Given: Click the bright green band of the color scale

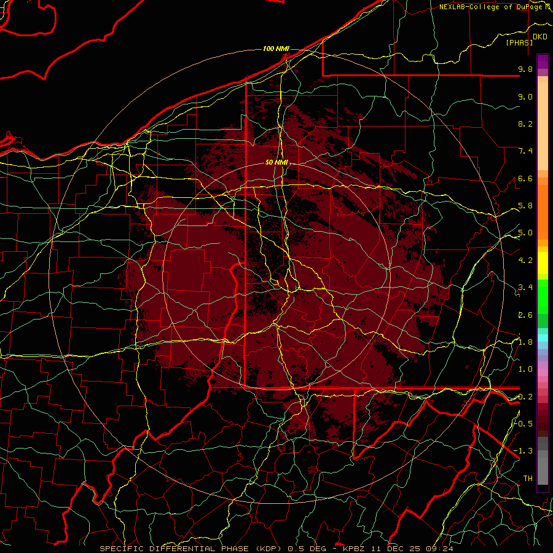Looking at the screenshot, I should pyautogui.click(x=543, y=297).
